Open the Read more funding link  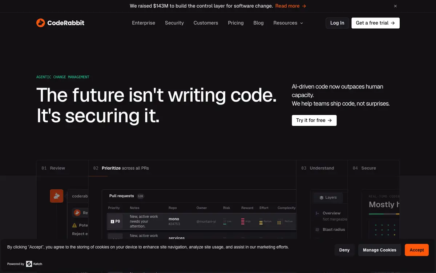[291, 6]
